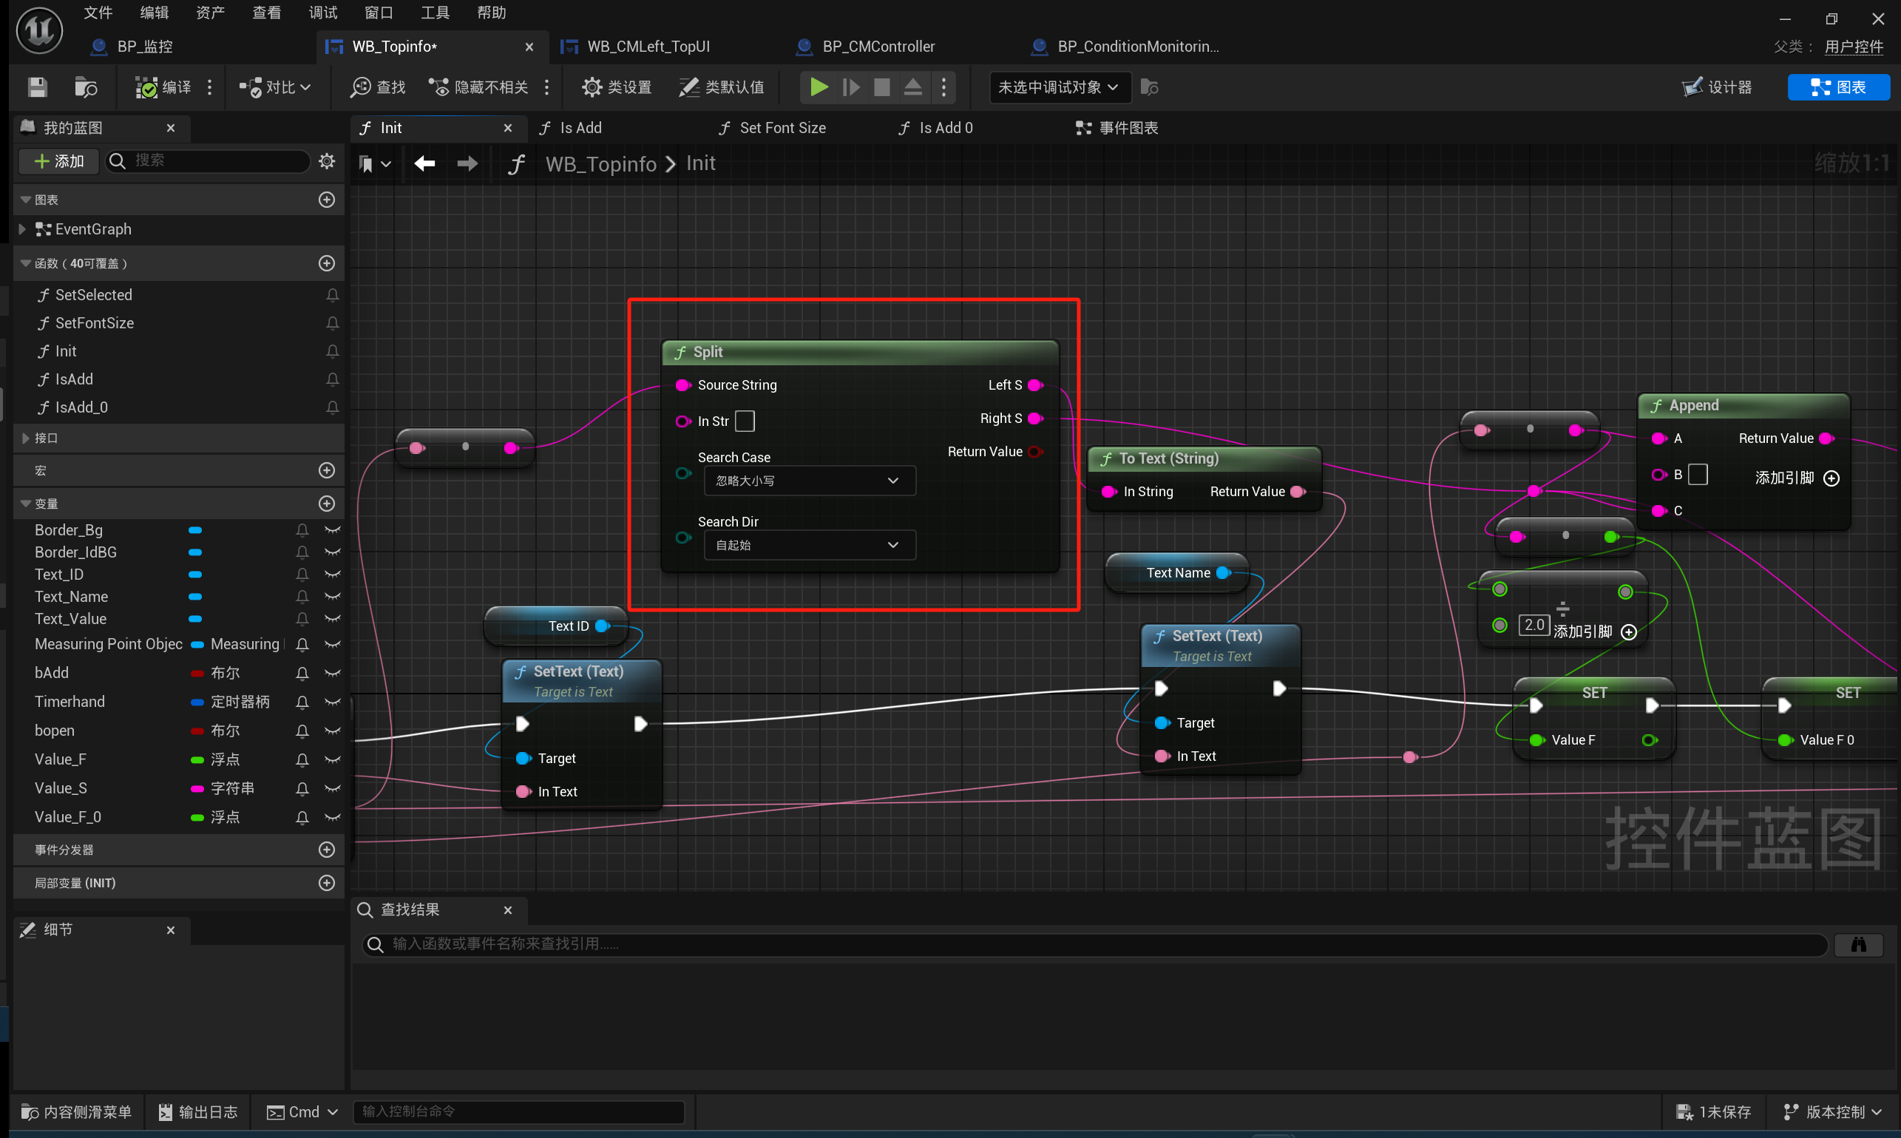Click the browse to asset icon
The height and width of the screenshot is (1138, 1901).
click(85, 87)
